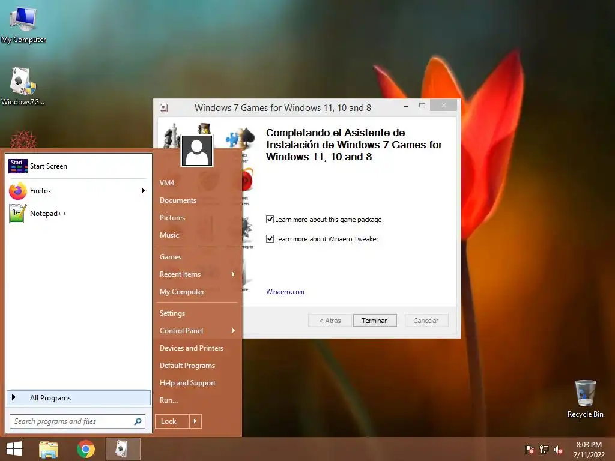Launch Google Chrome from the taskbar
615x461 pixels.
(85, 449)
